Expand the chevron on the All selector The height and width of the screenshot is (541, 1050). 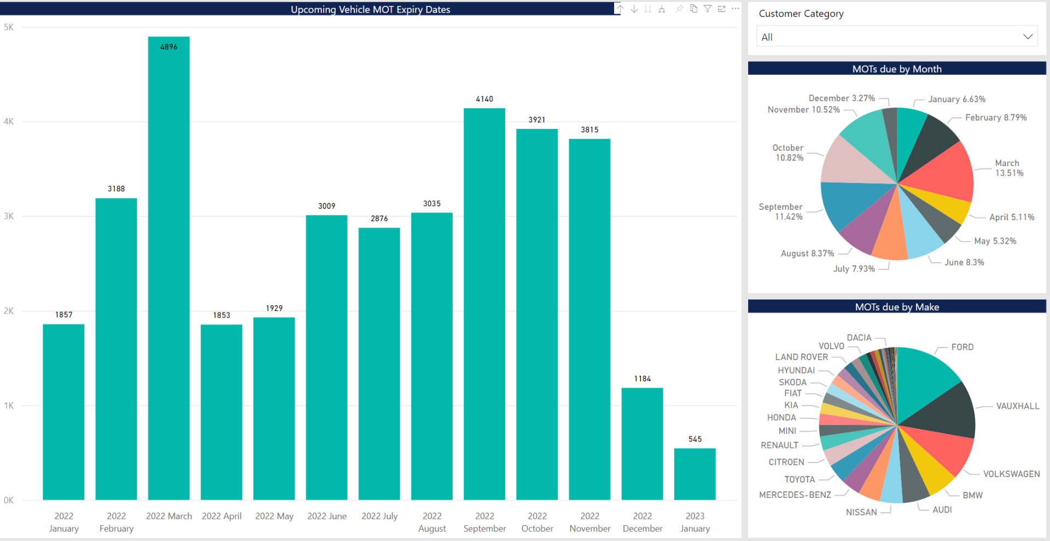1027,36
